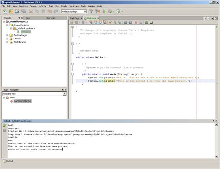This screenshot has height=169, width=220.
Task: Comment the selected code lines
Action: click(147, 22)
